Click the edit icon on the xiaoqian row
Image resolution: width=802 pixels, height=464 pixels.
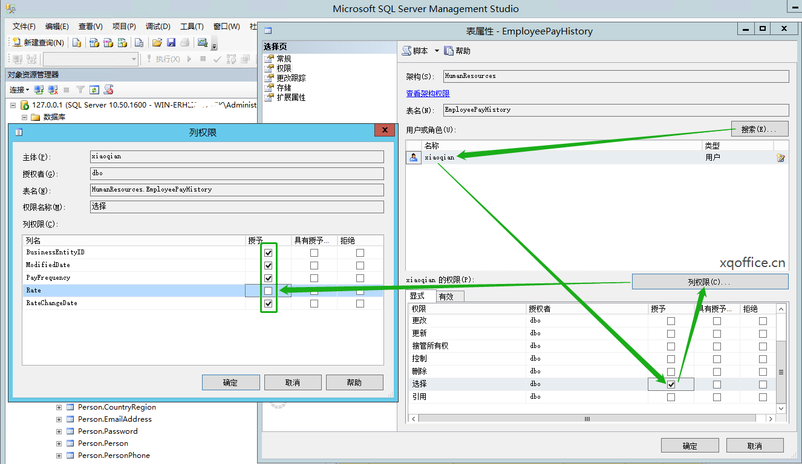coord(781,158)
